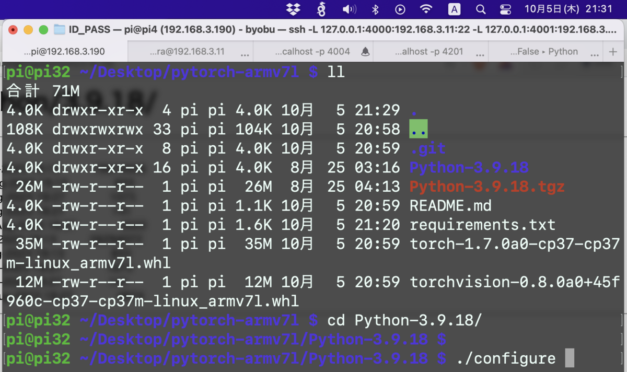Open Control Center from the menu bar

(x=505, y=9)
